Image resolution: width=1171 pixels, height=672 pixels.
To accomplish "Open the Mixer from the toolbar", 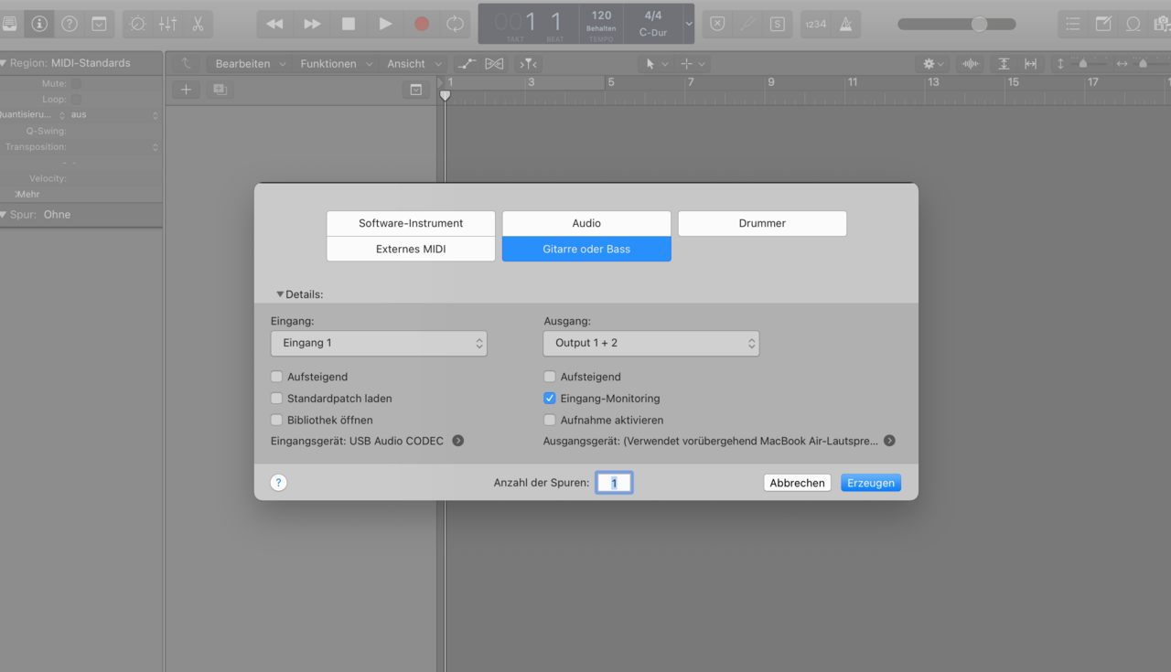I will point(168,24).
